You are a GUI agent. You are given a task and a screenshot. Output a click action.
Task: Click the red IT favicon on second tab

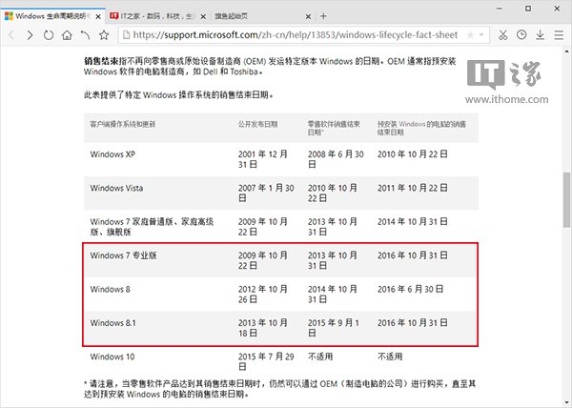pyautogui.click(x=113, y=16)
